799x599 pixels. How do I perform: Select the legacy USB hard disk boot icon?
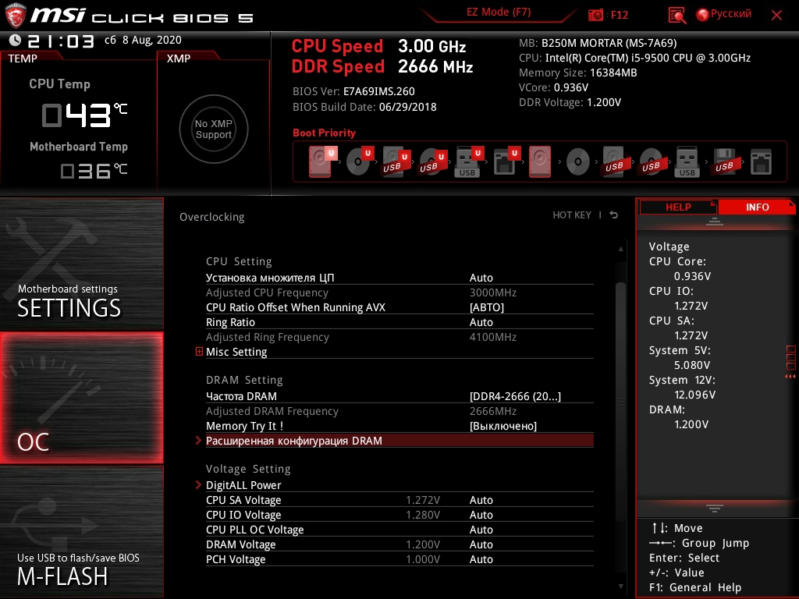pyautogui.click(x=614, y=162)
